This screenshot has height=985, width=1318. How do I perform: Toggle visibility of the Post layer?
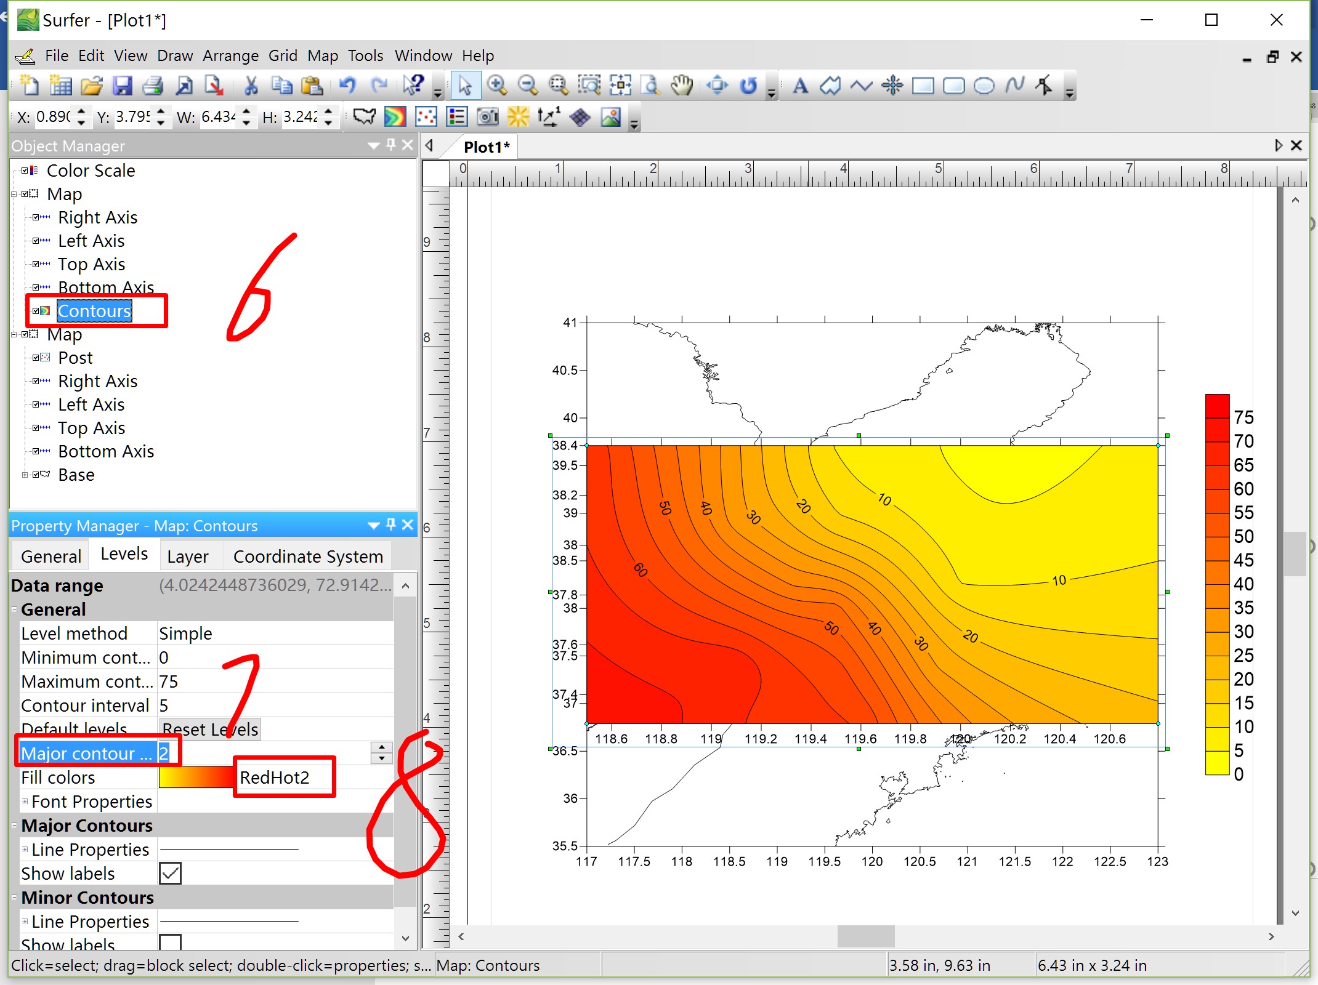(x=36, y=358)
